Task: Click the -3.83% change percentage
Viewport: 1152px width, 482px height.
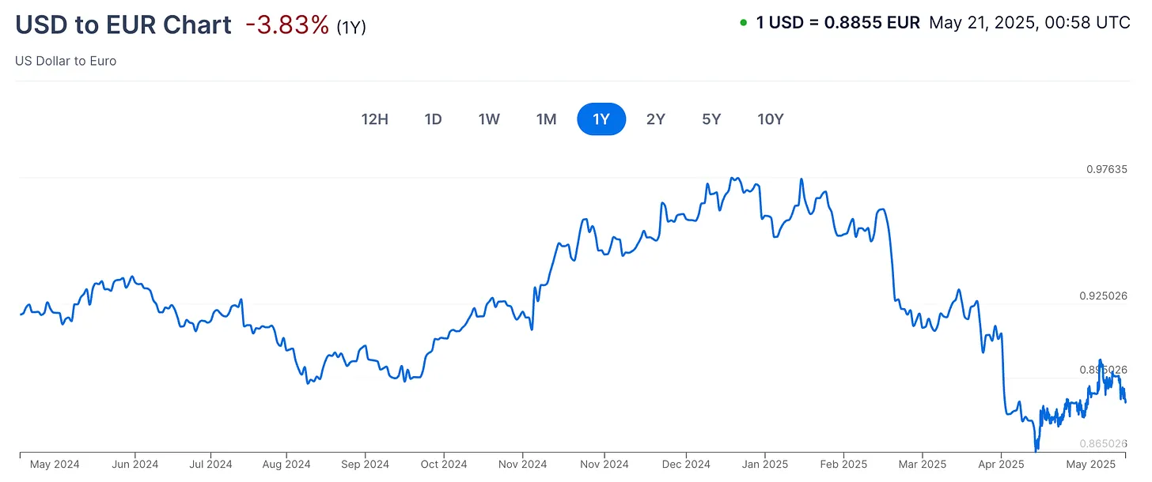Action: pyautogui.click(x=288, y=24)
